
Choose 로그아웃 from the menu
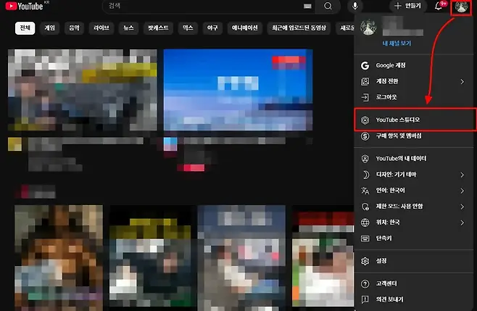pyautogui.click(x=415, y=97)
